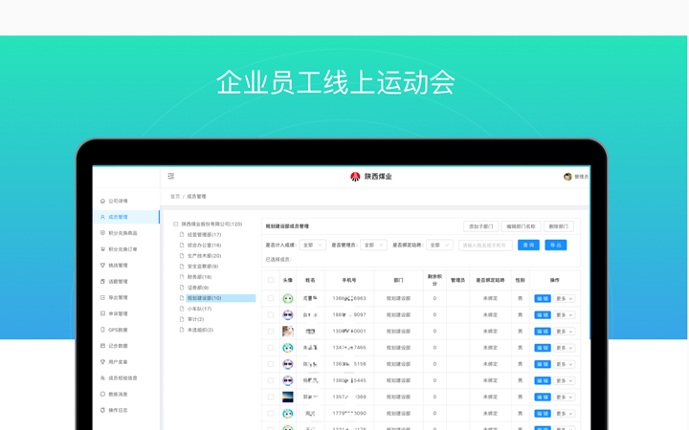Screen dimensions: 689x430
Task: Click the 添加子部门 button
Action: (x=480, y=226)
